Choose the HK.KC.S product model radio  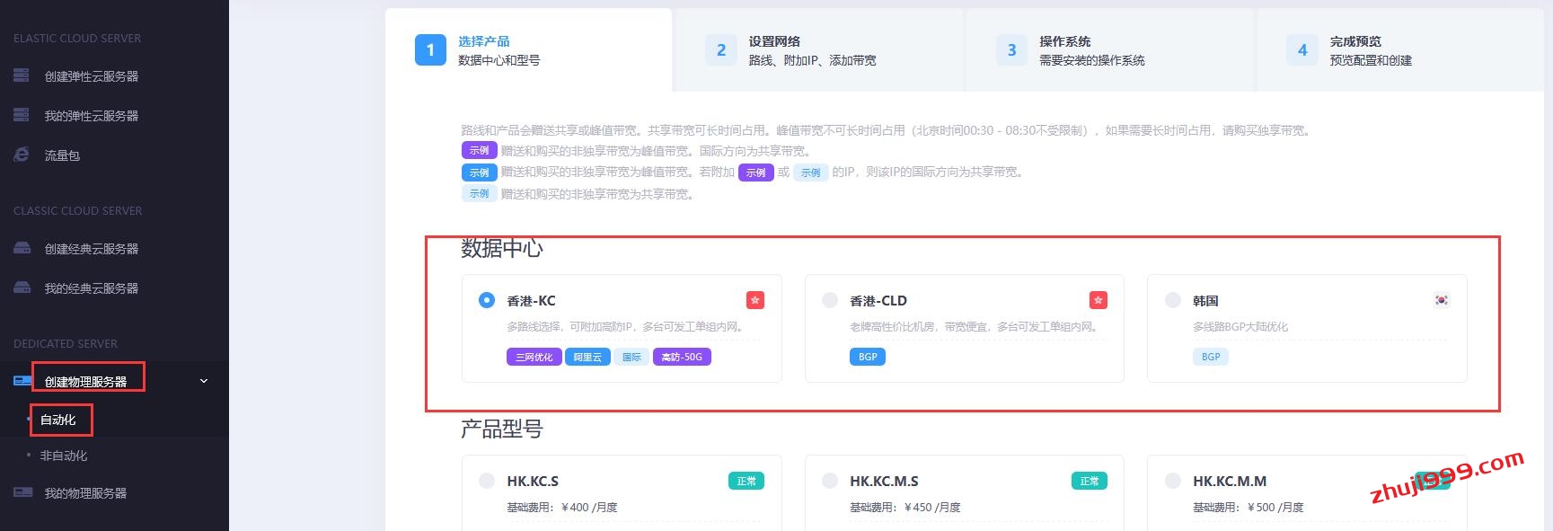487,481
